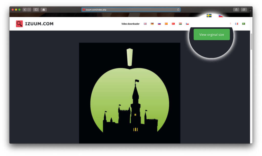Reload the page using the refresh icon
The width and height of the screenshot is (262, 156).
[x=178, y=10]
